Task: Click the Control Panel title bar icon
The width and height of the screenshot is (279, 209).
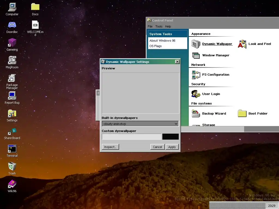Action: point(149,20)
